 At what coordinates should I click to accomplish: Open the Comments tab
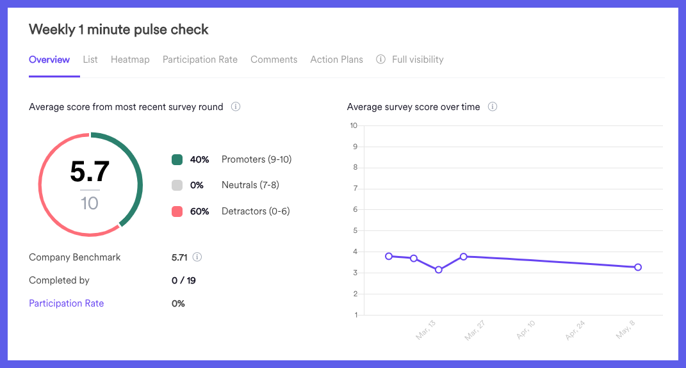[x=274, y=60]
